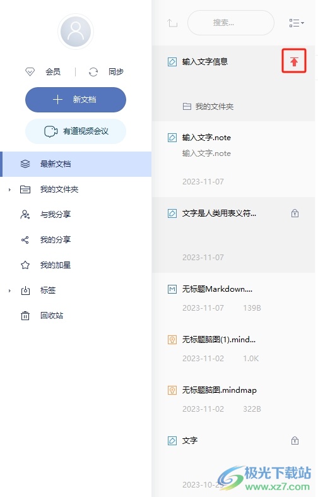Click 我的文件夹 location under 输入文字信息
Viewport: 318px width, 497px height.
point(208,107)
